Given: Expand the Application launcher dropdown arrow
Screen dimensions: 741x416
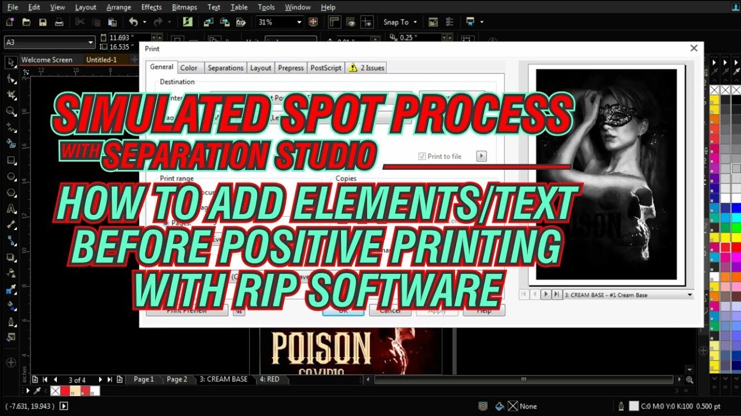Looking at the screenshot, I should pos(482,22).
